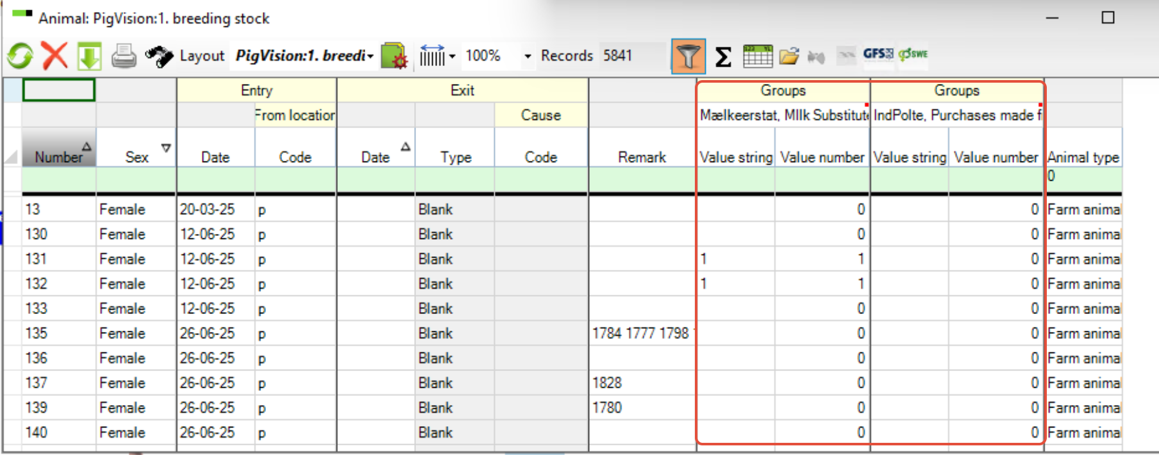Click the grey disabled toolbar icon before GFS
1159x455 pixels.
[846, 55]
